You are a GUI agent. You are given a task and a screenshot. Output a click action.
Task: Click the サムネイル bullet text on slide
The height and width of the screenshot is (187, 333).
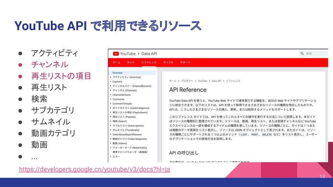[x=50, y=122]
